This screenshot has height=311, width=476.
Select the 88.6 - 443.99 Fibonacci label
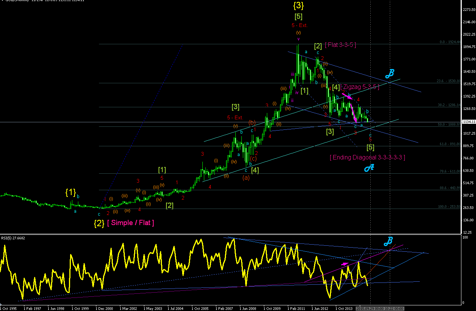point(449,188)
